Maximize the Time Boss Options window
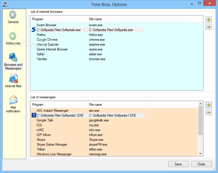218x173 pixels. click(199, 3)
